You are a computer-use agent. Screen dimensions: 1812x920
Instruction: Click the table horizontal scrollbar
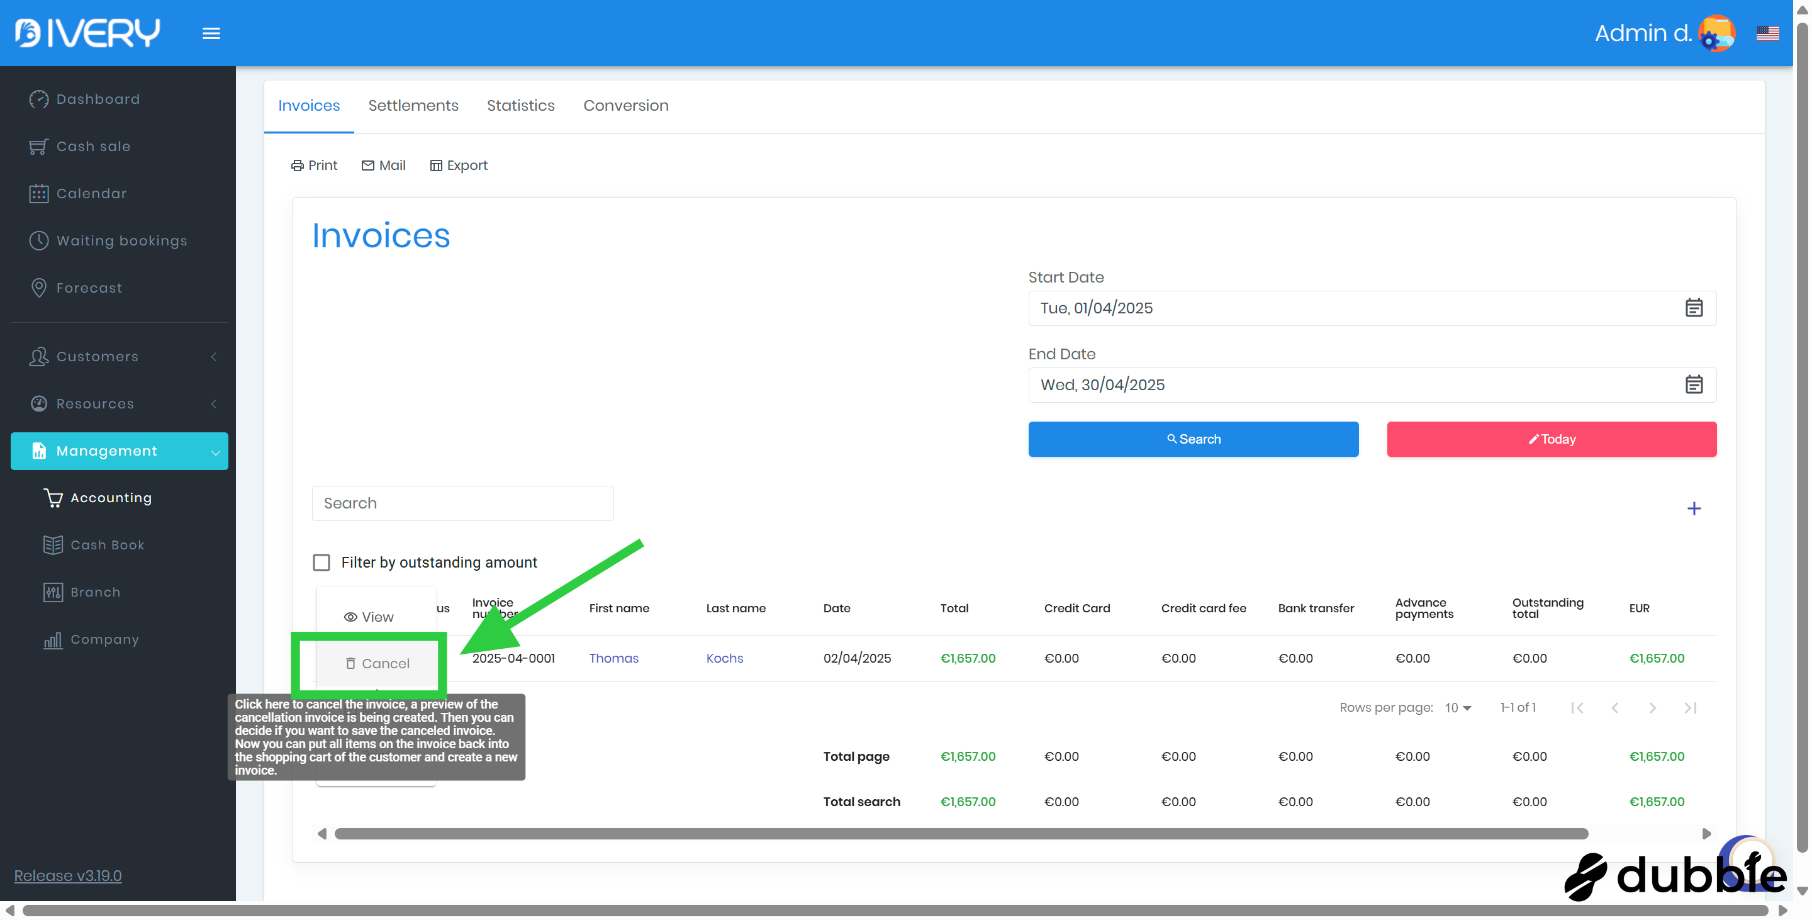[x=960, y=834]
